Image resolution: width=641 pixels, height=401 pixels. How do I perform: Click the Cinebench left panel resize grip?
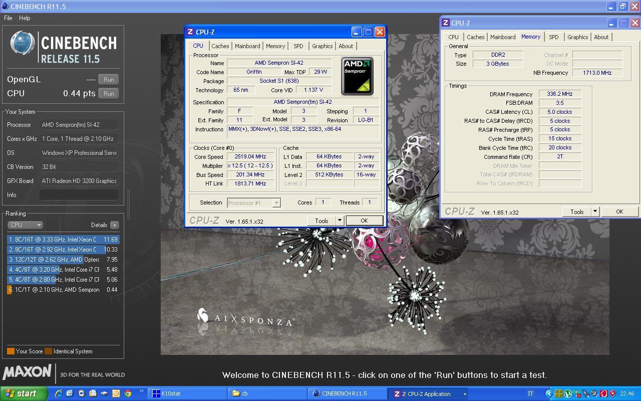(128, 204)
